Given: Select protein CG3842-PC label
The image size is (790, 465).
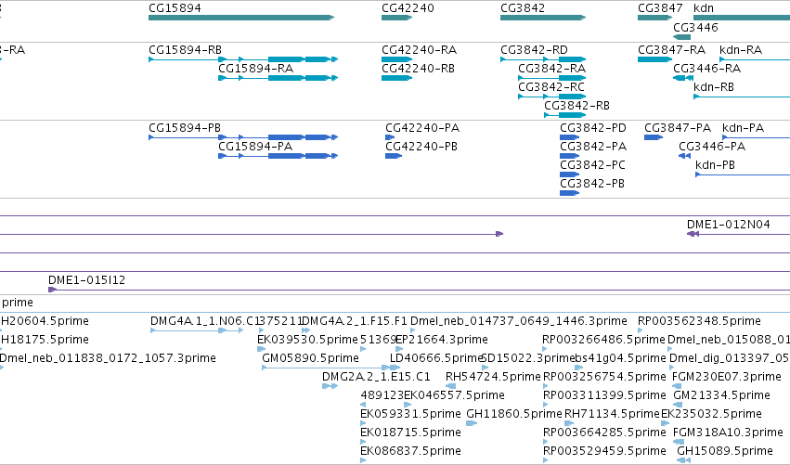Looking at the screenshot, I should coord(592,165).
